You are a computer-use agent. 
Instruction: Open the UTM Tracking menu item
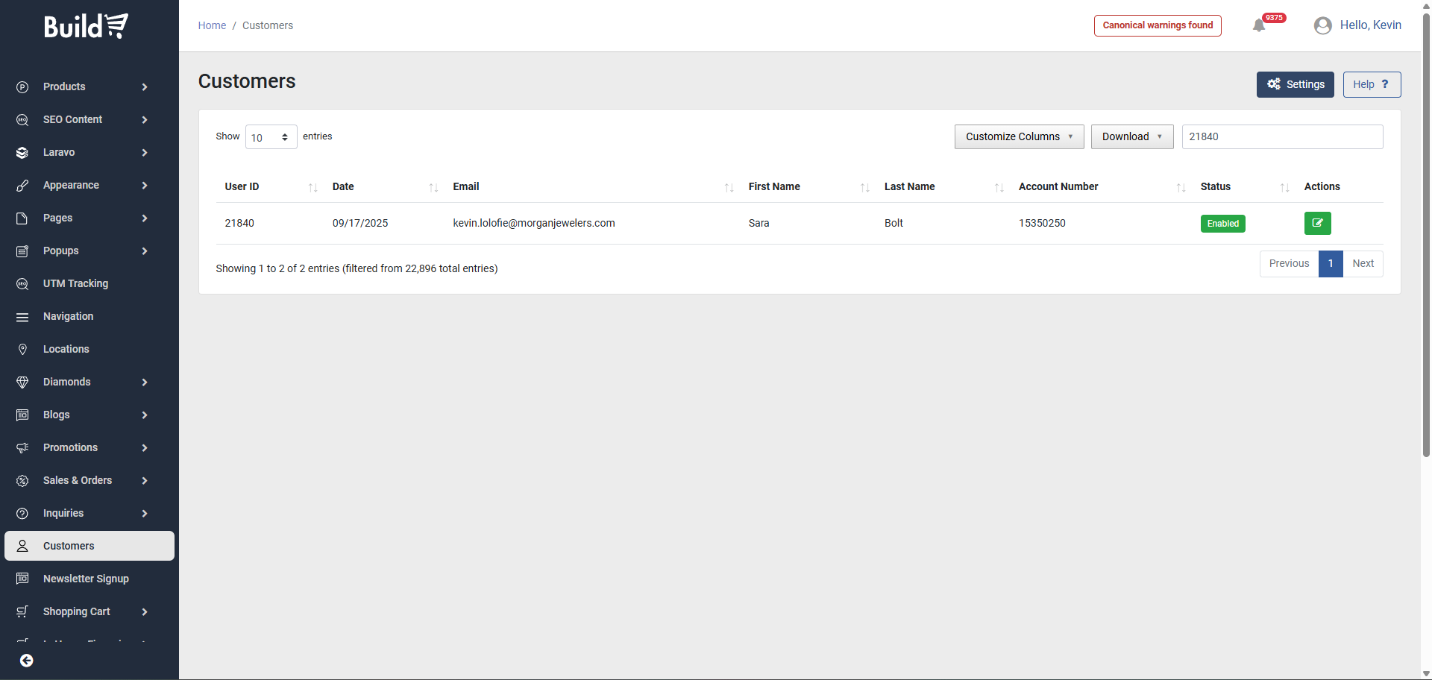click(89, 283)
